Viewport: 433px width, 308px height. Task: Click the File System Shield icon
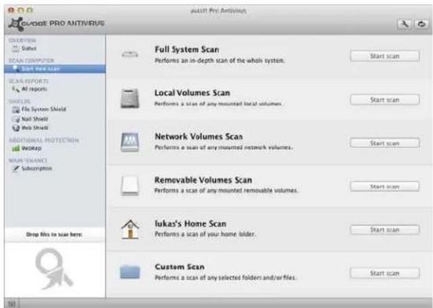tap(16, 109)
